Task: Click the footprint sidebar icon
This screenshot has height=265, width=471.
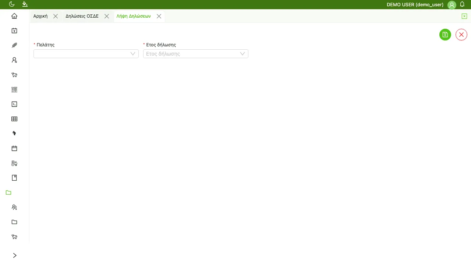Action: point(14,134)
